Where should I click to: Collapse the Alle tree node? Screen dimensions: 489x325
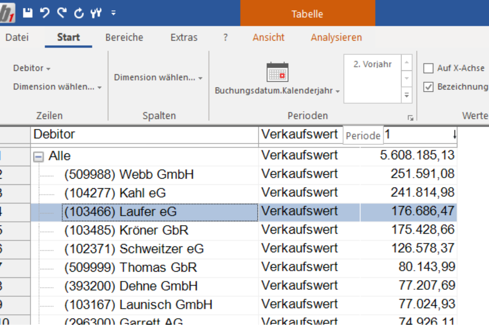point(38,157)
